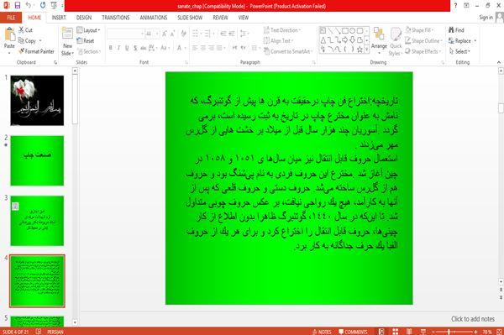Activate the Format Painter brush
Viewport: 504px width, 335px height.
(x=36, y=51)
